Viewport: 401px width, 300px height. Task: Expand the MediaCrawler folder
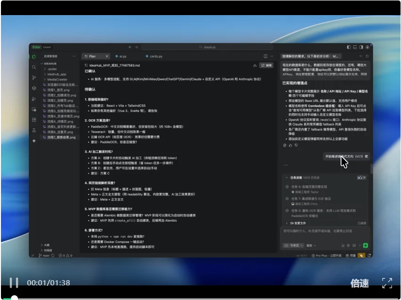click(x=57, y=79)
